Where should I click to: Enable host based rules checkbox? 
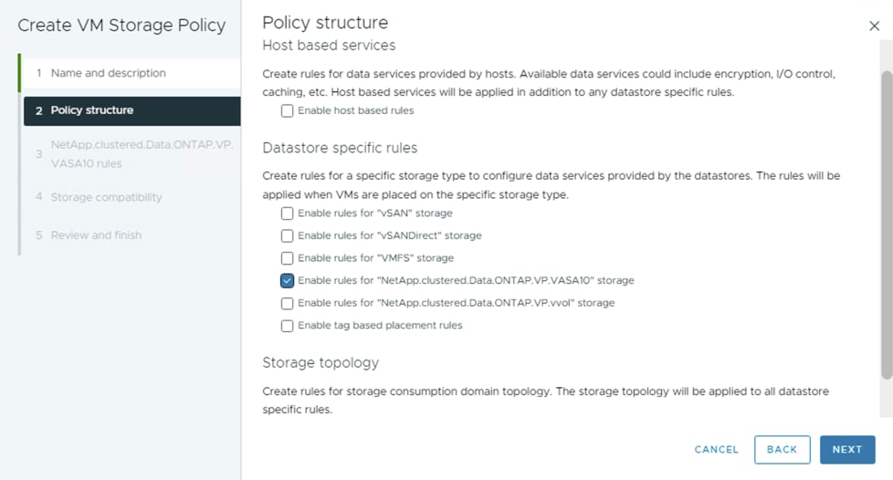[288, 110]
